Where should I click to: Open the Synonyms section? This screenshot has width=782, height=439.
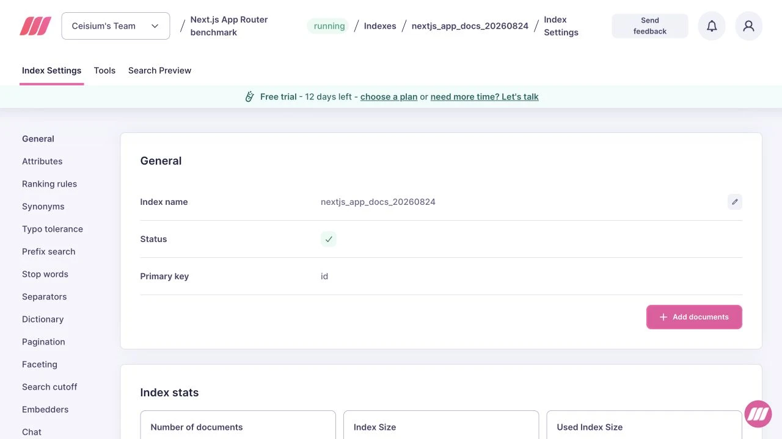[x=43, y=206]
